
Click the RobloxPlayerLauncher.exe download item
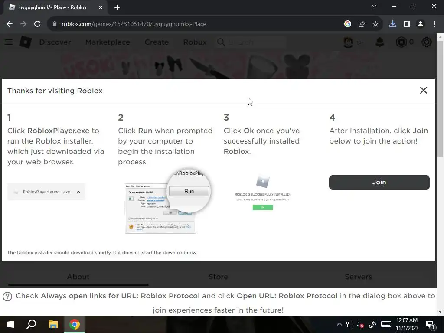[x=46, y=192]
